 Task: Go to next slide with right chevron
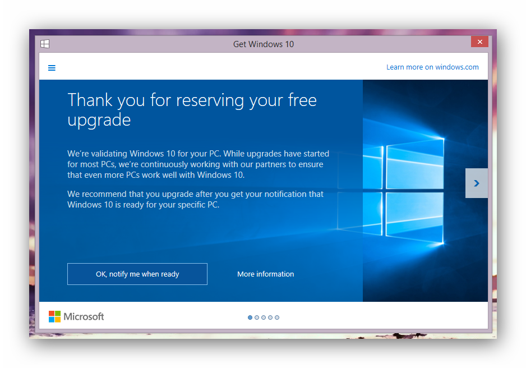[476, 183]
